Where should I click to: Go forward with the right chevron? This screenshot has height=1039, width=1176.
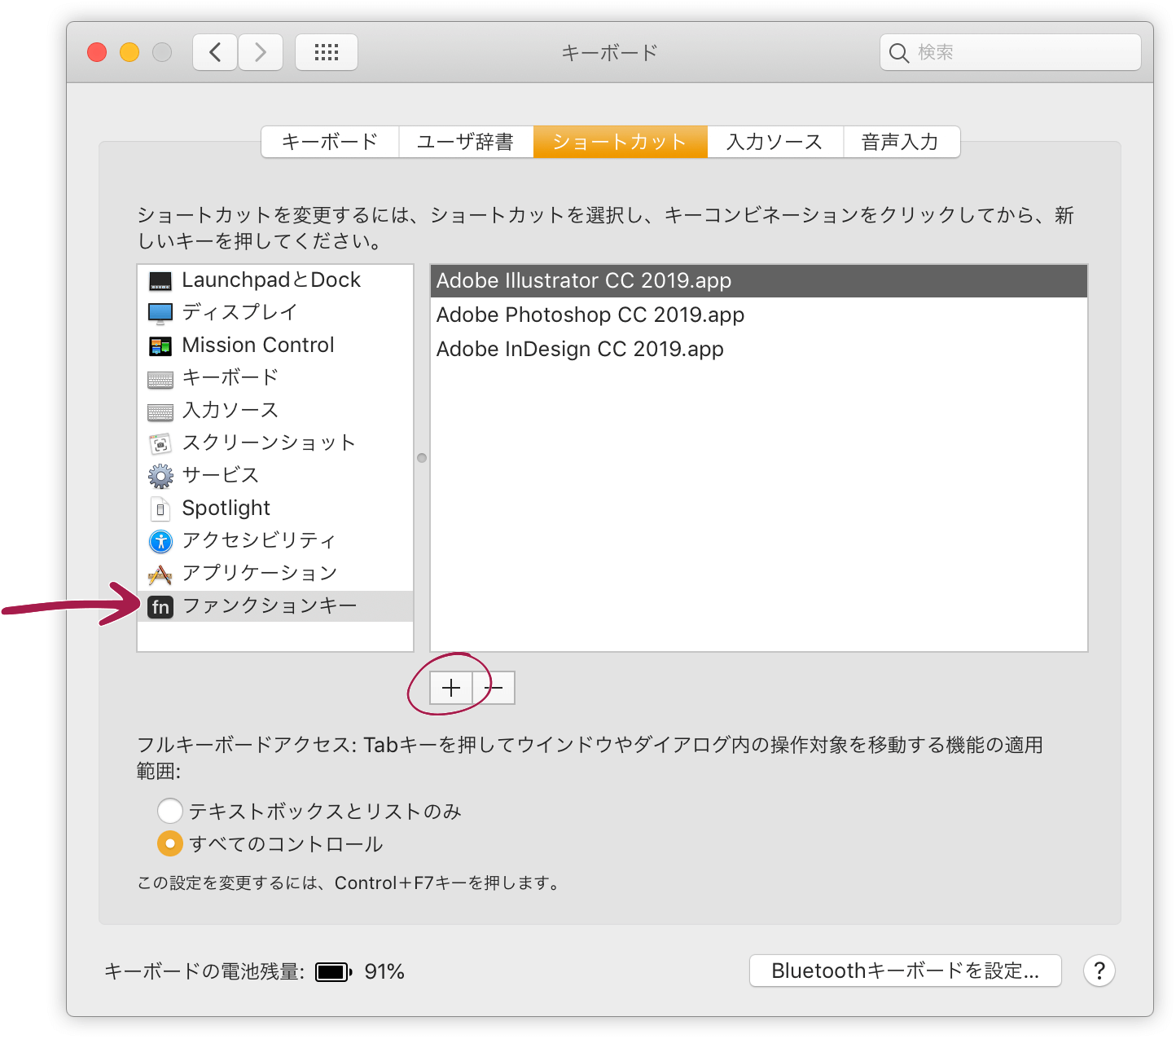point(261,53)
